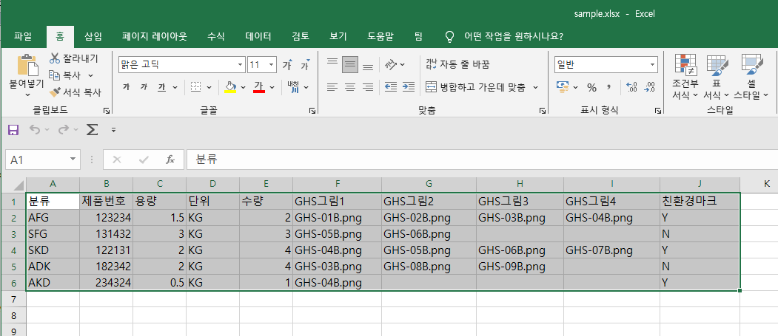Align text to the left
Image resolution: width=778 pixels, height=336 pixels.
coord(332,87)
